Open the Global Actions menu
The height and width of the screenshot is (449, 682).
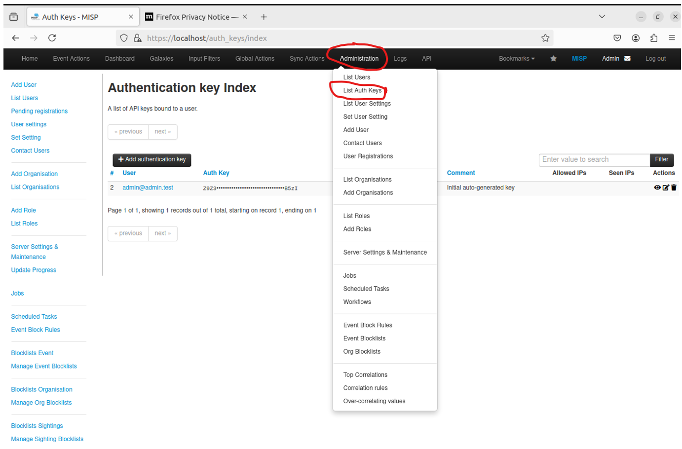[x=255, y=59]
